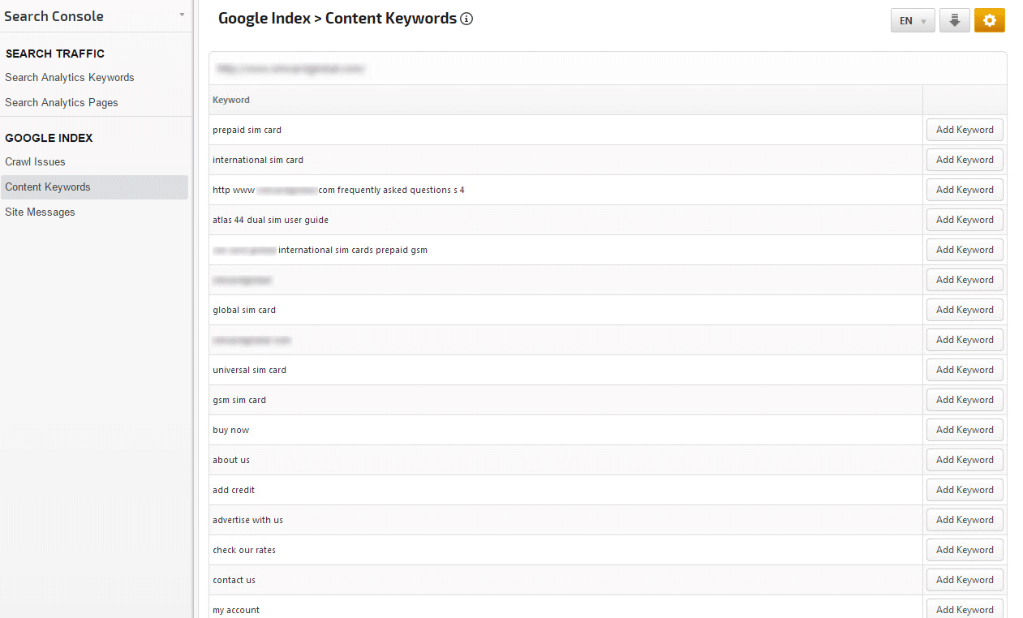Viewport: 1023px width, 618px height.
Task: Open the EN language dropdown
Action: point(913,21)
